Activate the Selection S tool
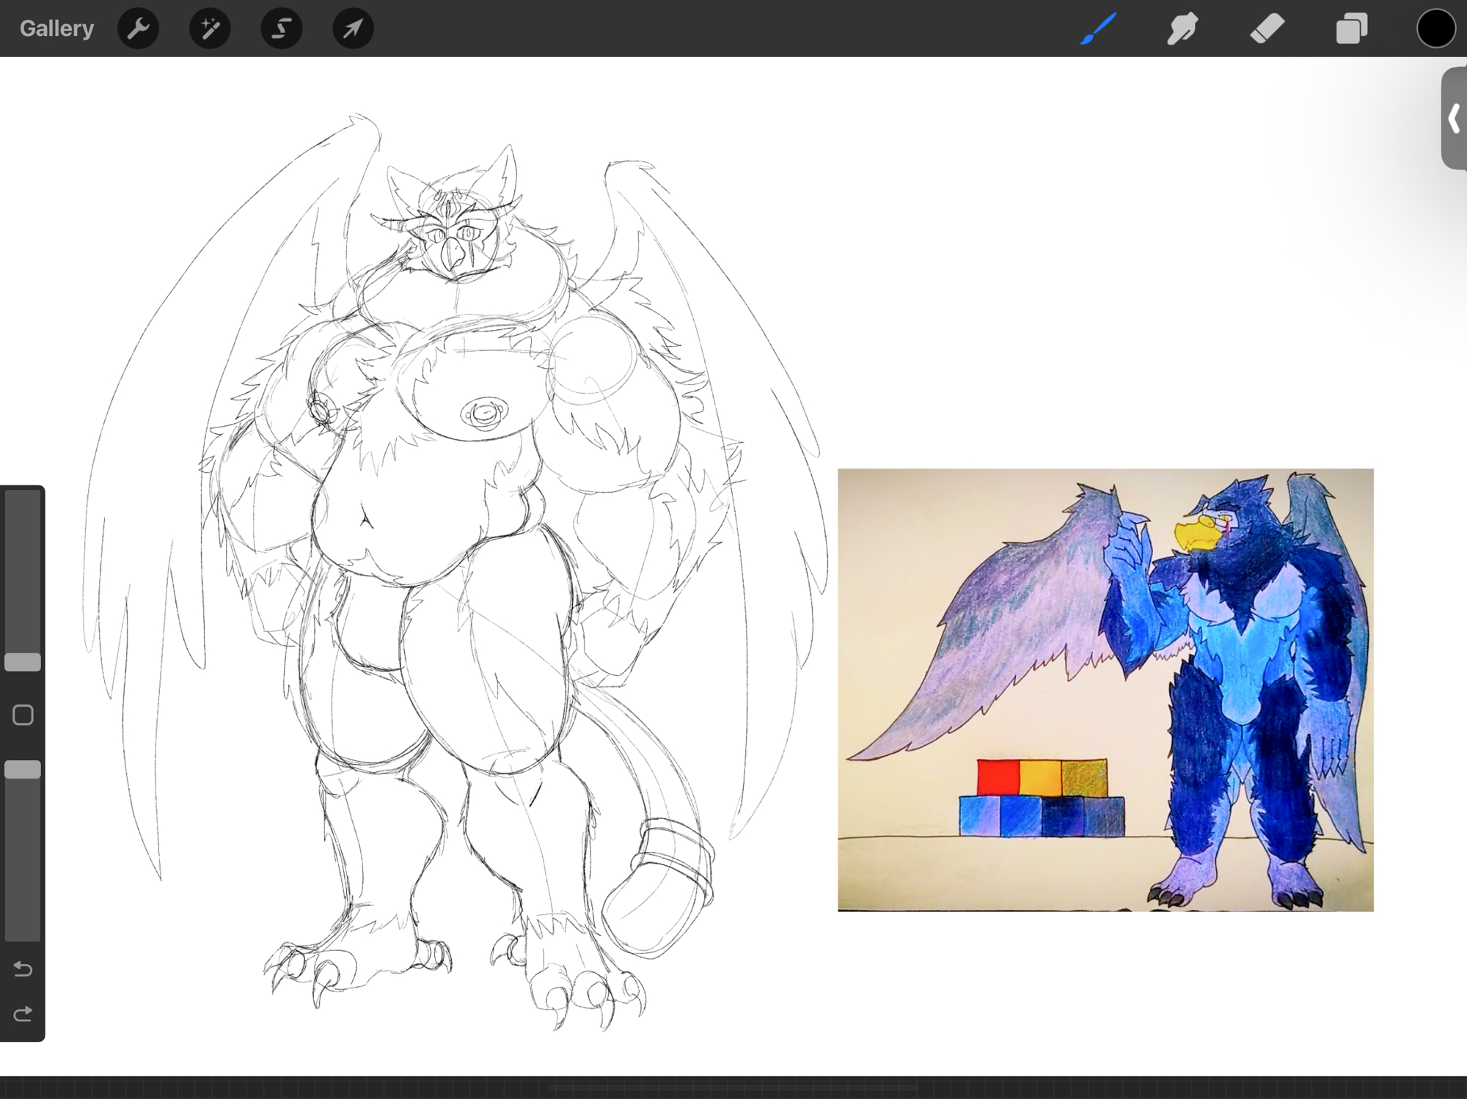This screenshot has width=1467, height=1099. coord(282,29)
